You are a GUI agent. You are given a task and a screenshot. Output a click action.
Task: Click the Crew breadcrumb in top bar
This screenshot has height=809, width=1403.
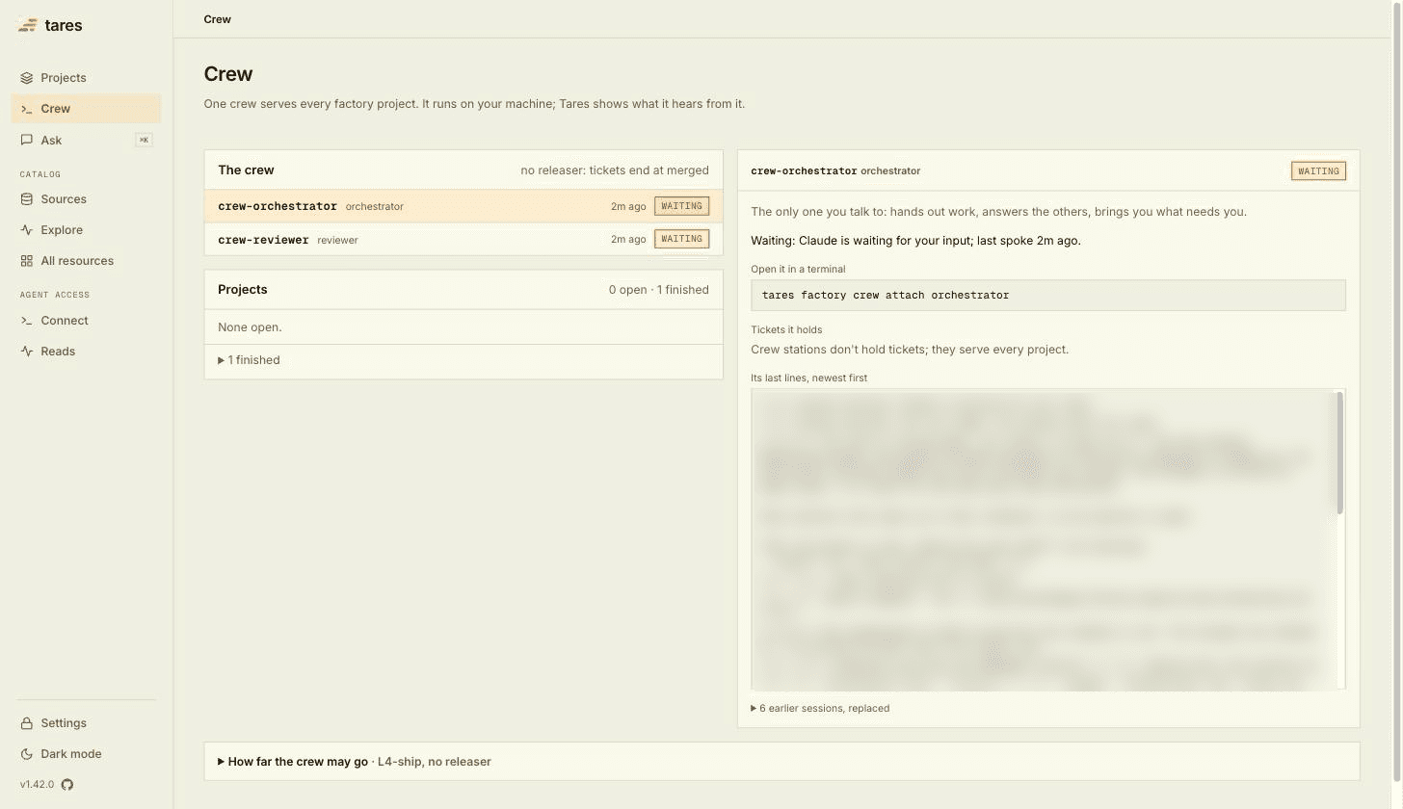tap(218, 19)
